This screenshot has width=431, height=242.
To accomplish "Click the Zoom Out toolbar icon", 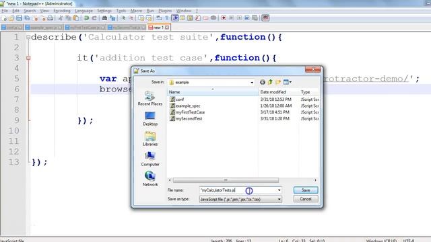I will (131, 18).
